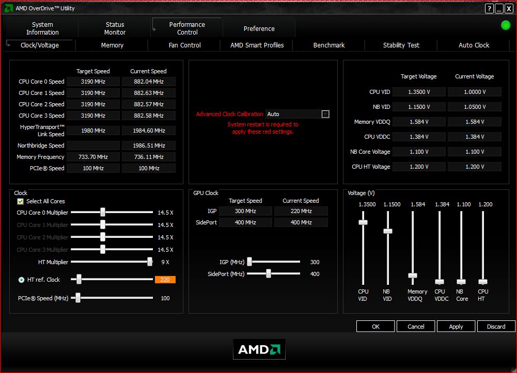Click the PCIe Speed (MHz) slider handle
Screen dimensions: 517x373
(x=78, y=298)
